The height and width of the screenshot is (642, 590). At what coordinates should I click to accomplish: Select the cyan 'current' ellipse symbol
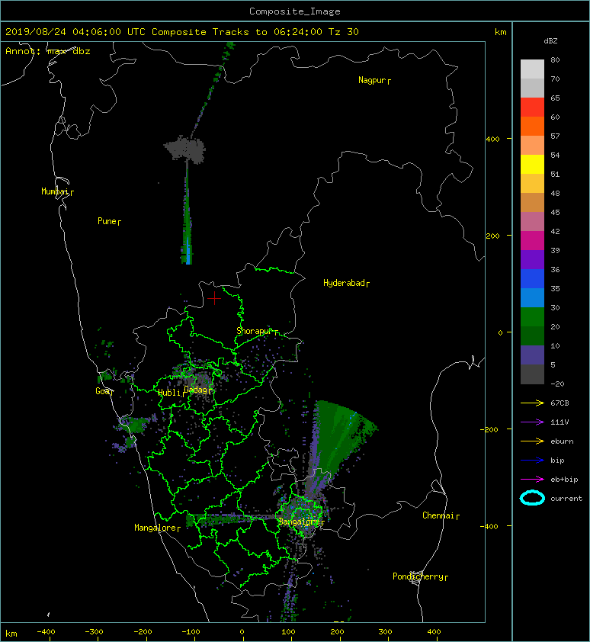click(532, 498)
